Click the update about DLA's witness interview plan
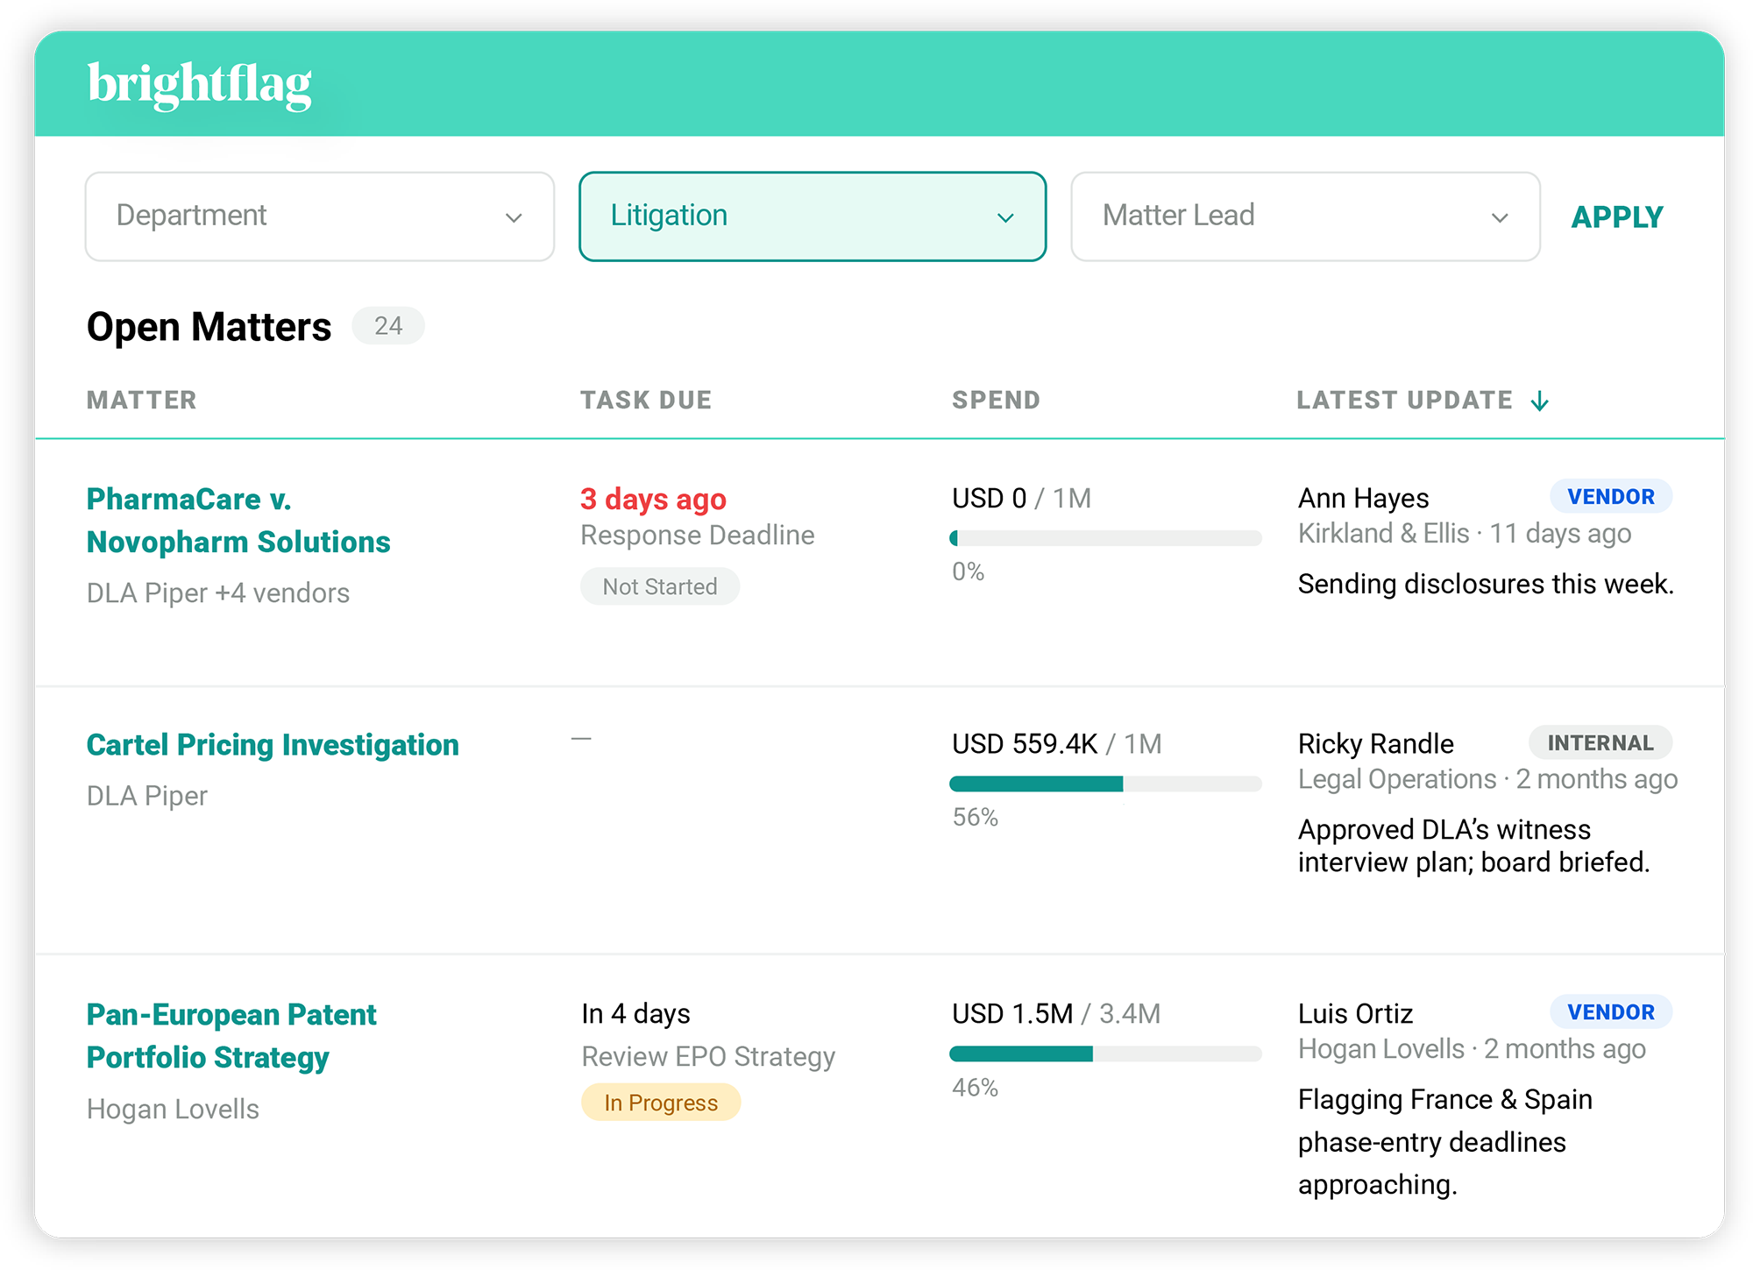1753x1270 pixels. (1474, 846)
